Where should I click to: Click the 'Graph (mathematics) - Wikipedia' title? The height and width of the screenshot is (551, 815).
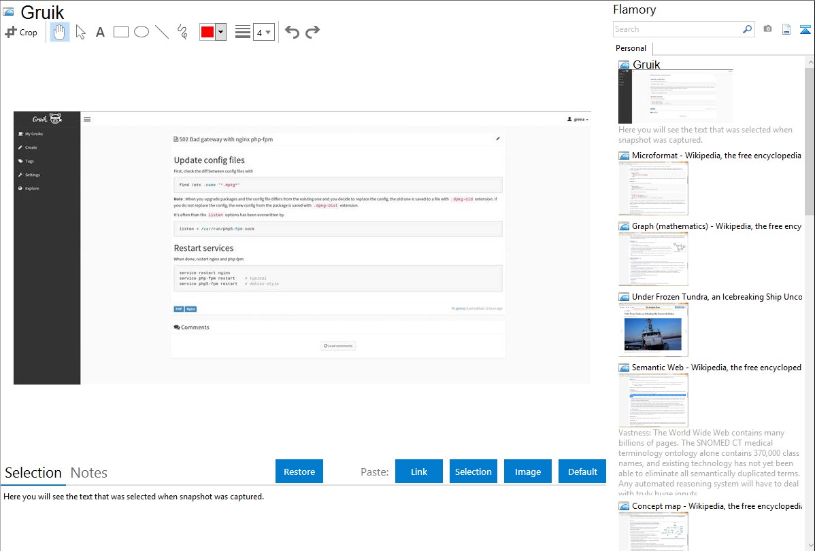coord(716,226)
